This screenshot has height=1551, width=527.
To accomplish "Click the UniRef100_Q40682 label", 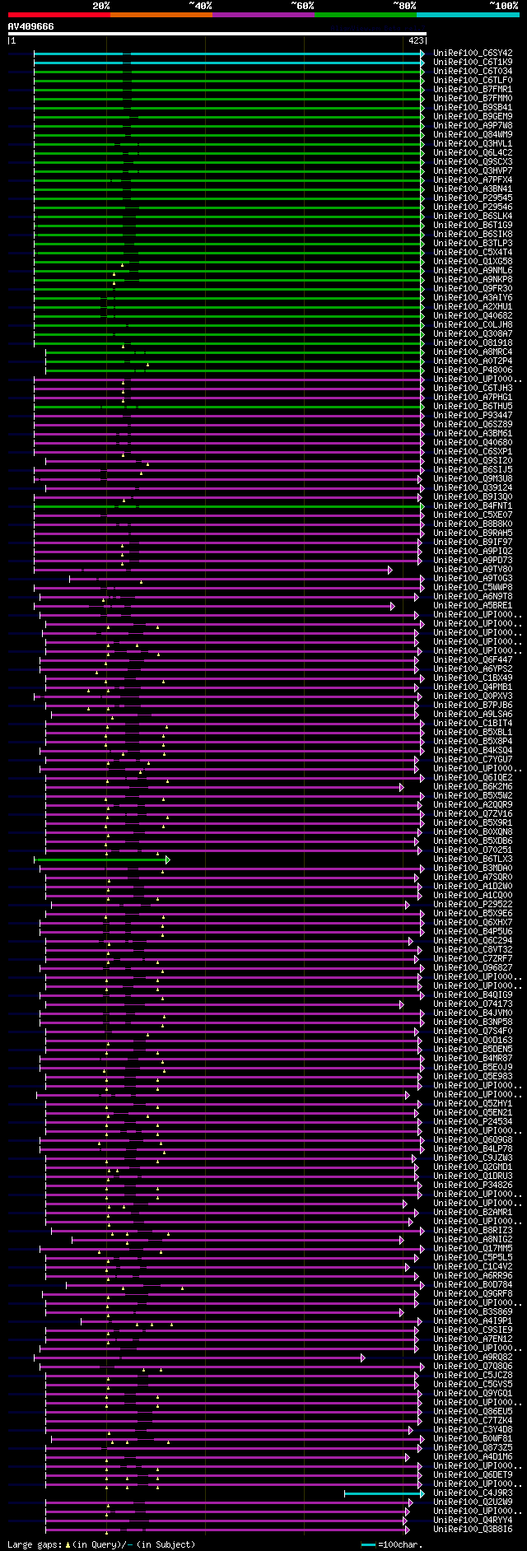I will pyautogui.click(x=473, y=315).
